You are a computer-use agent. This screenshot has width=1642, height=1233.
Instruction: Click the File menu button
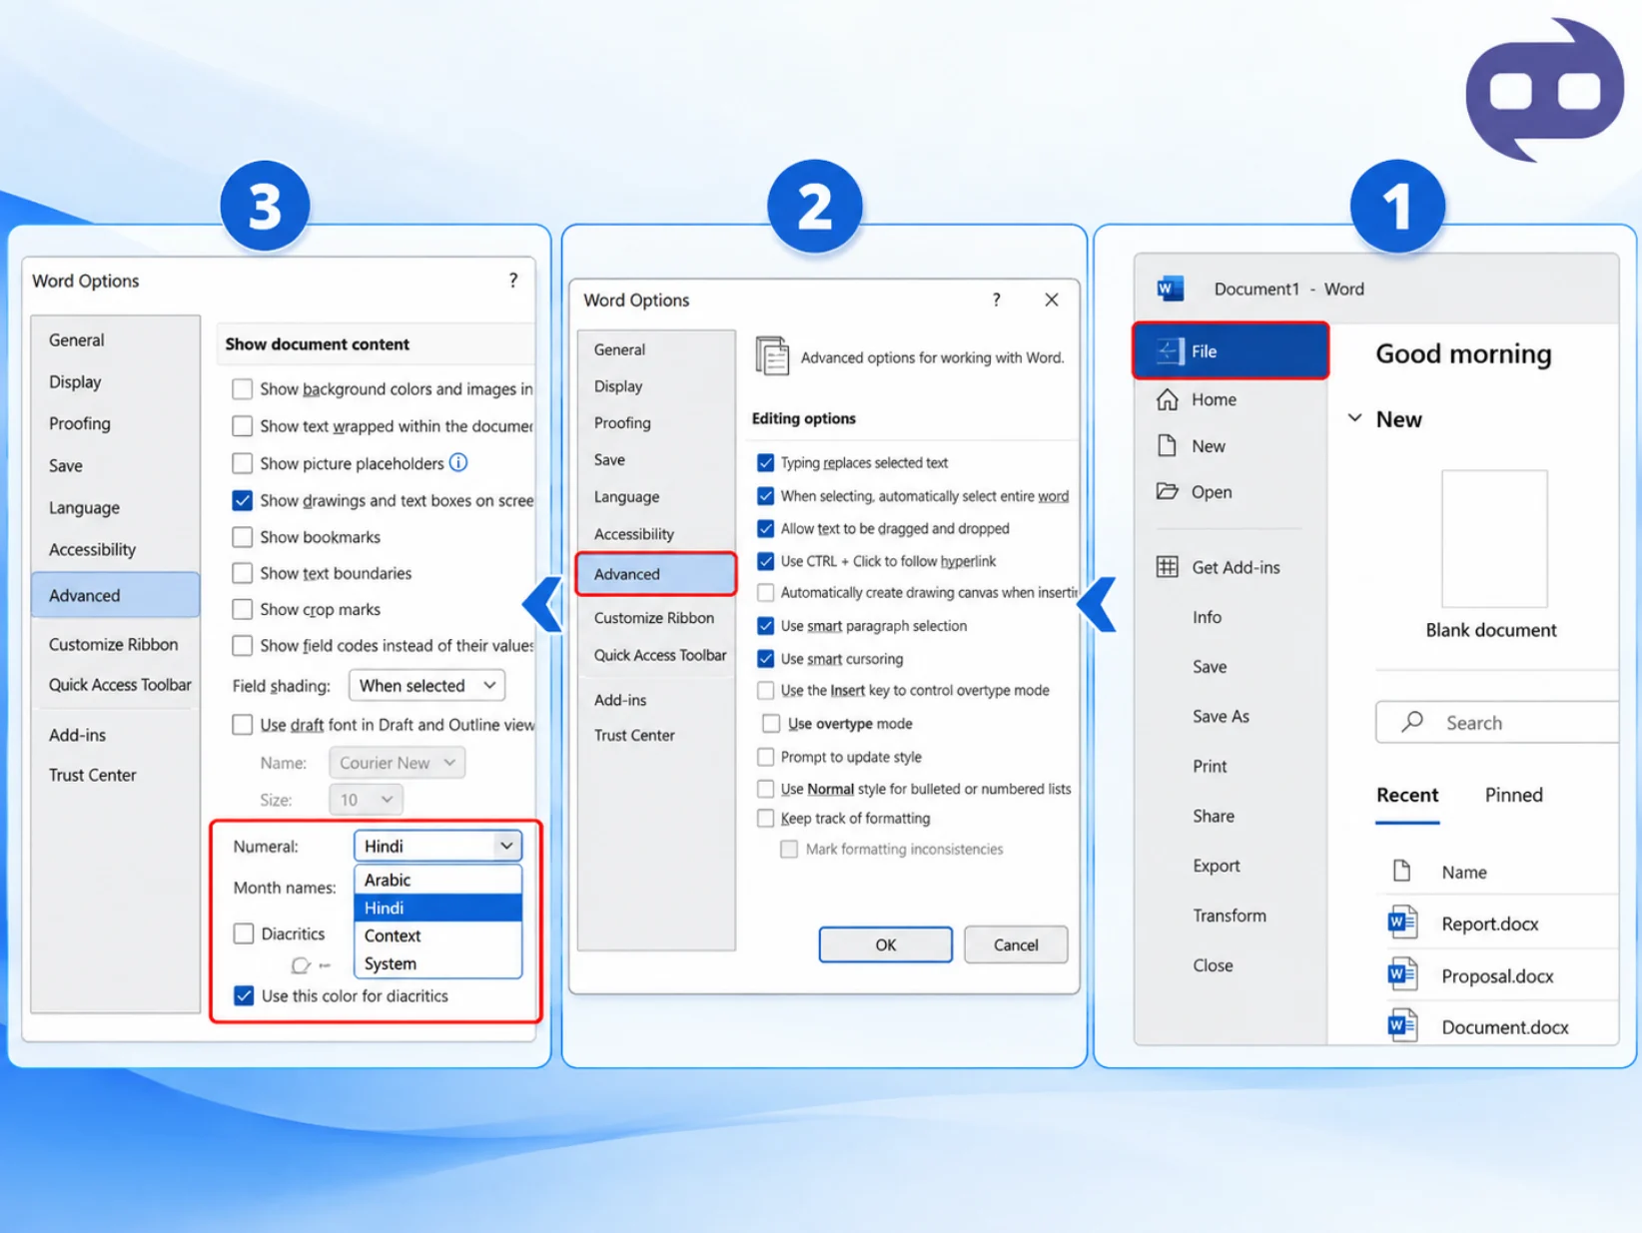(1231, 350)
